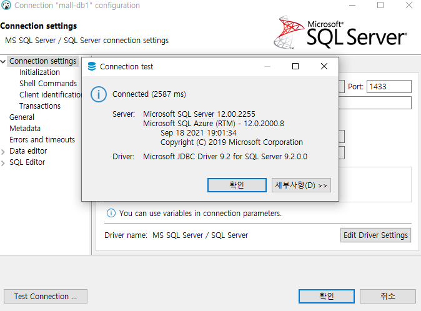The width and height of the screenshot is (421, 311).
Task: Close the Connection test dialog
Action: 324,66
